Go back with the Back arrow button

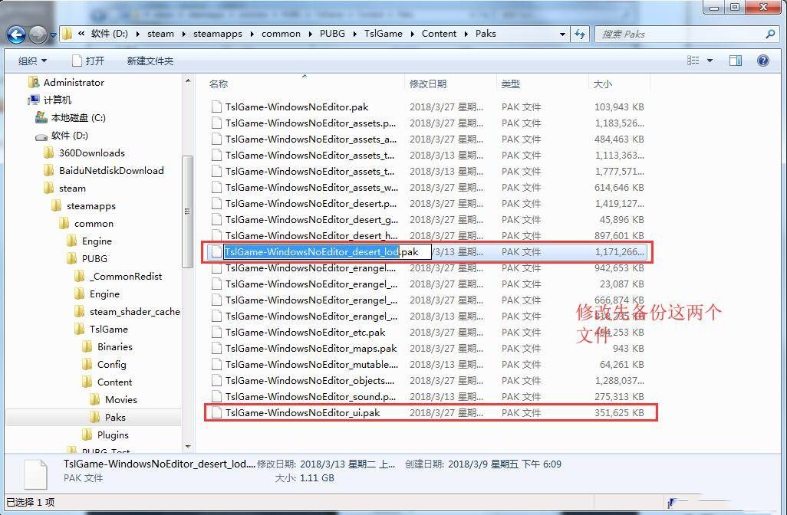coord(16,34)
